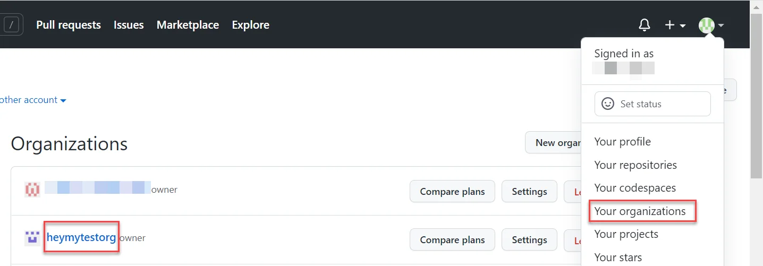763x266 pixels.
Task: Click the first organization's red avatar
Action: [32, 189]
